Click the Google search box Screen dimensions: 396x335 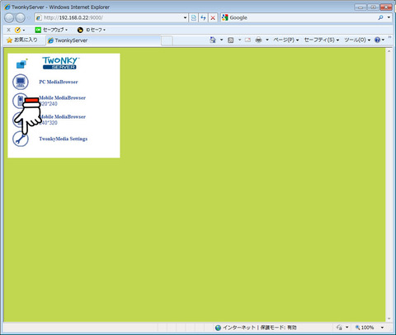[299, 17]
